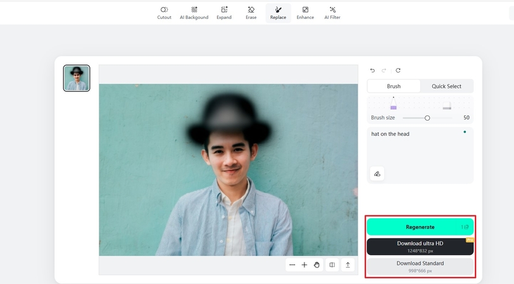Click Download ultra HD button
This screenshot has width=514, height=284.
tap(420, 247)
